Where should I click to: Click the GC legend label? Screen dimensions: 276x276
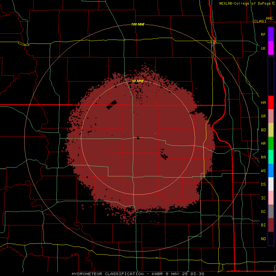[263, 212]
